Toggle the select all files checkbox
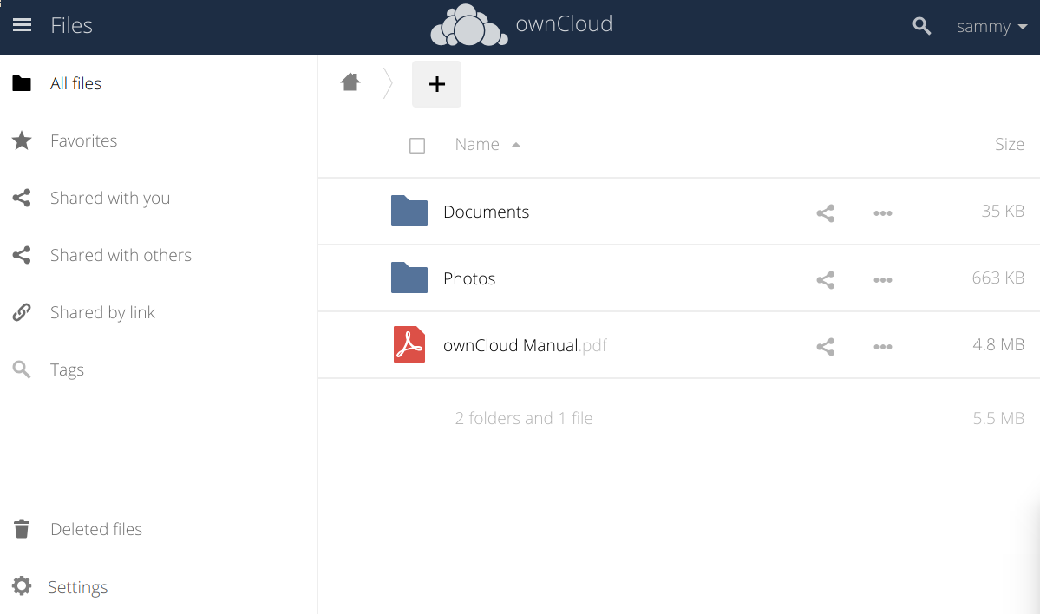 coord(417,146)
